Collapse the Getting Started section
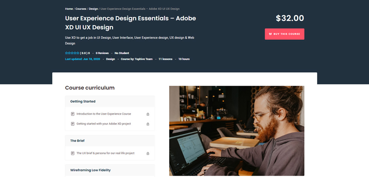Viewport: 369px width, 177px height. [110, 101]
